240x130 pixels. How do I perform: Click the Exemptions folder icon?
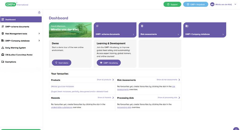[3, 62]
